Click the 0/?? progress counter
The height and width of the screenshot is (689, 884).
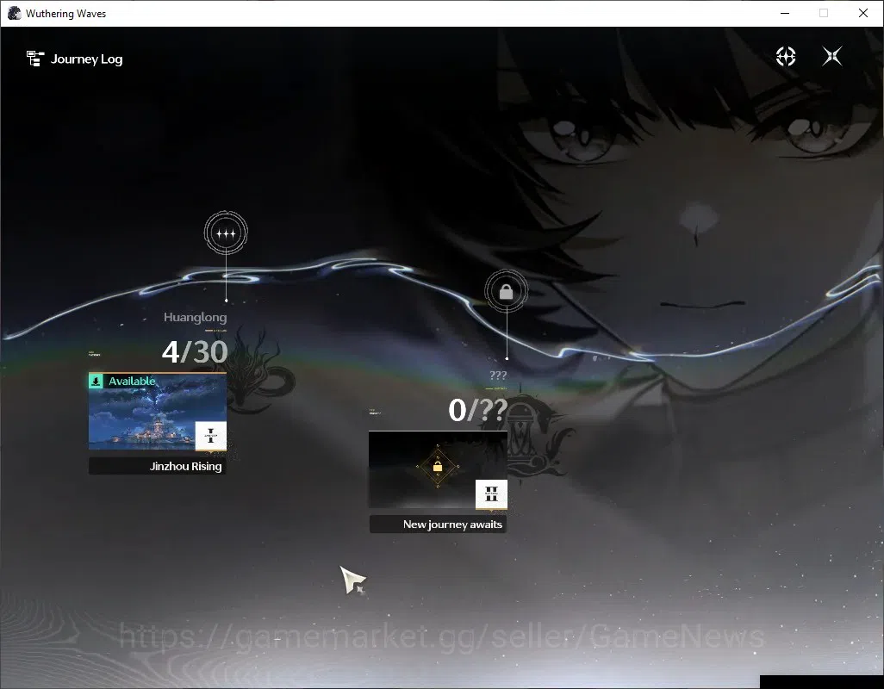(x=477, y=410)
